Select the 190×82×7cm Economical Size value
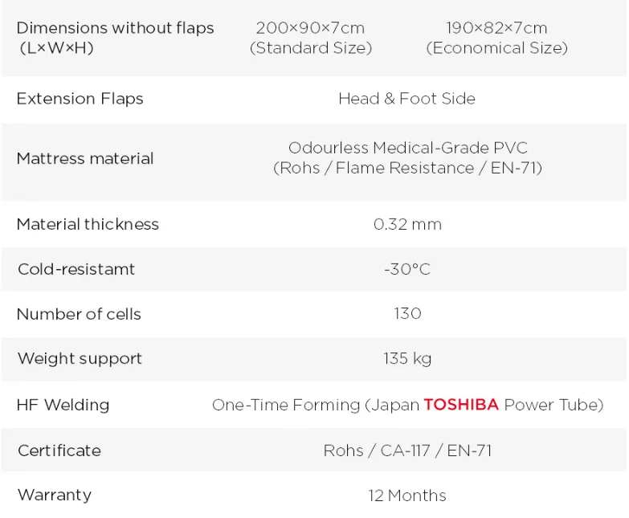Viewport: 629px width, 518px height. 496,38
